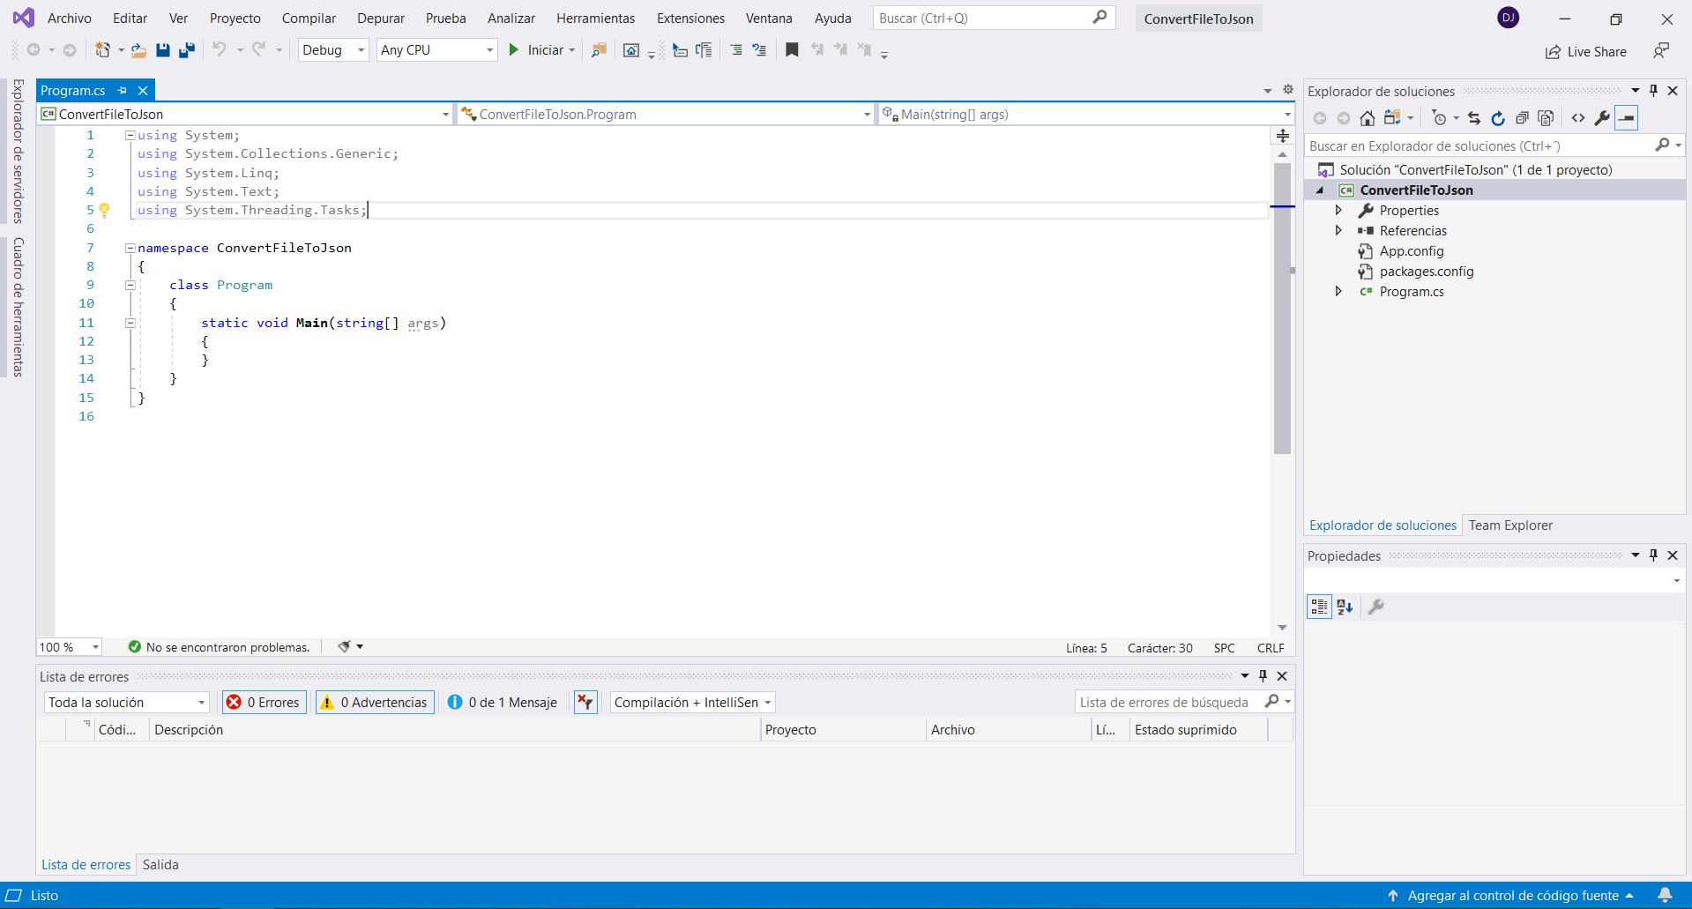Viewport: 1692px width, 909px height.
Task: Click the Solution Explorer home icon
Action: tap(1367, 118)
